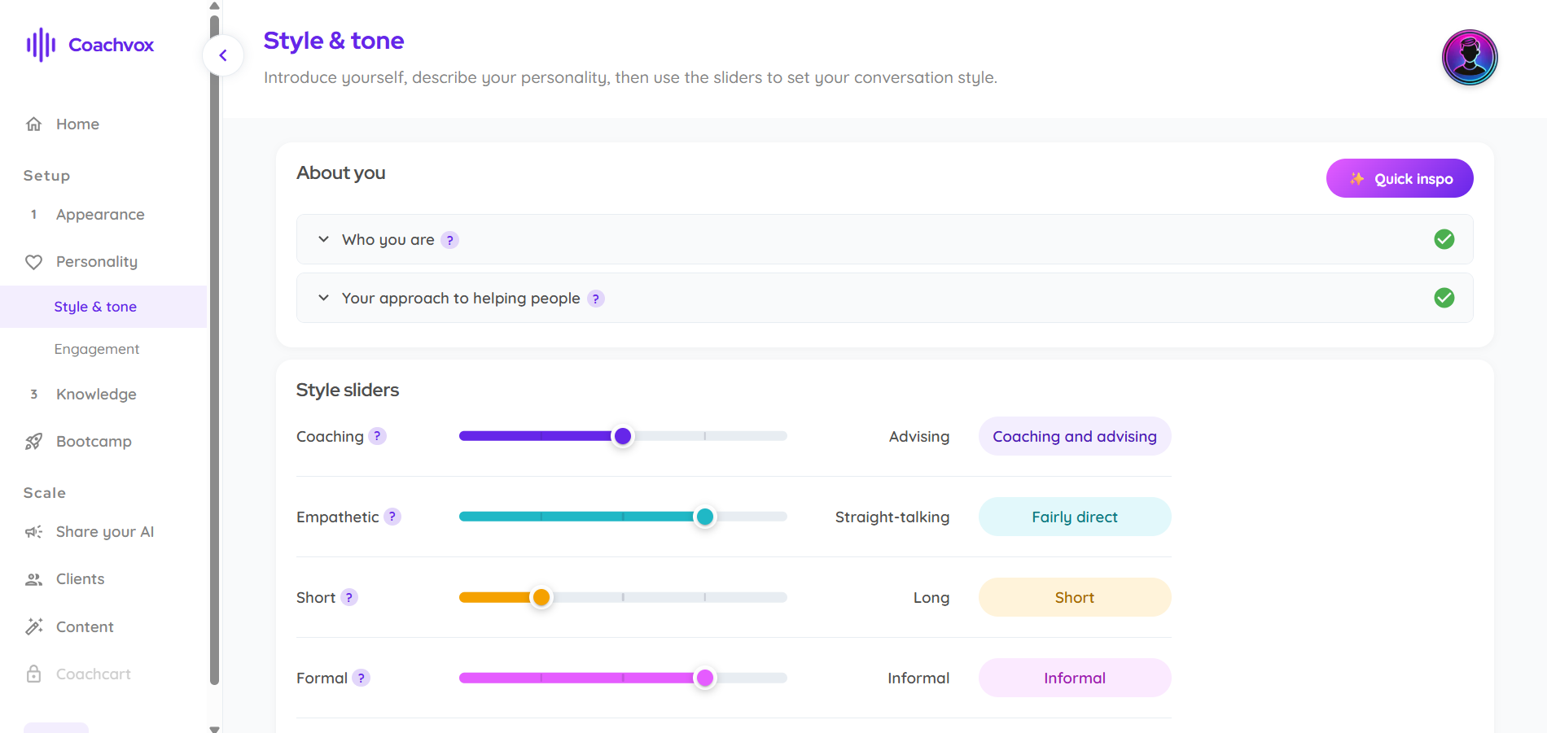
Task: Click the Quick inspo button
Action: [1400, 178]
